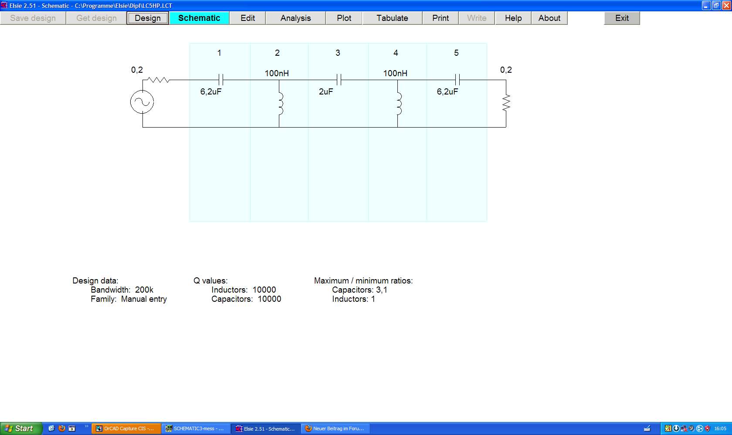Open the Windows Start menu
The image size is (732, 435).
click(21, 428)
